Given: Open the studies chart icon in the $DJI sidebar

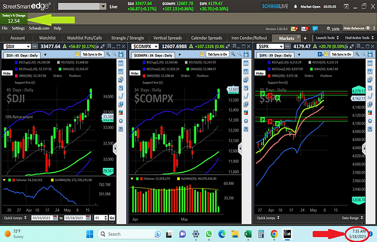Looking at the screenshot, I should 121,71.
